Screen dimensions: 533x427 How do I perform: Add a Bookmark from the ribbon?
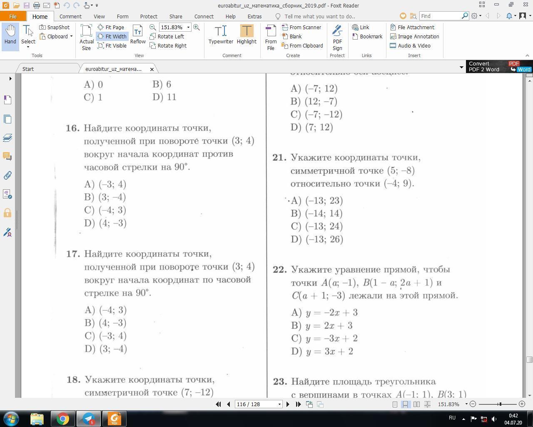pyautogui.click(x=367, y=36)
